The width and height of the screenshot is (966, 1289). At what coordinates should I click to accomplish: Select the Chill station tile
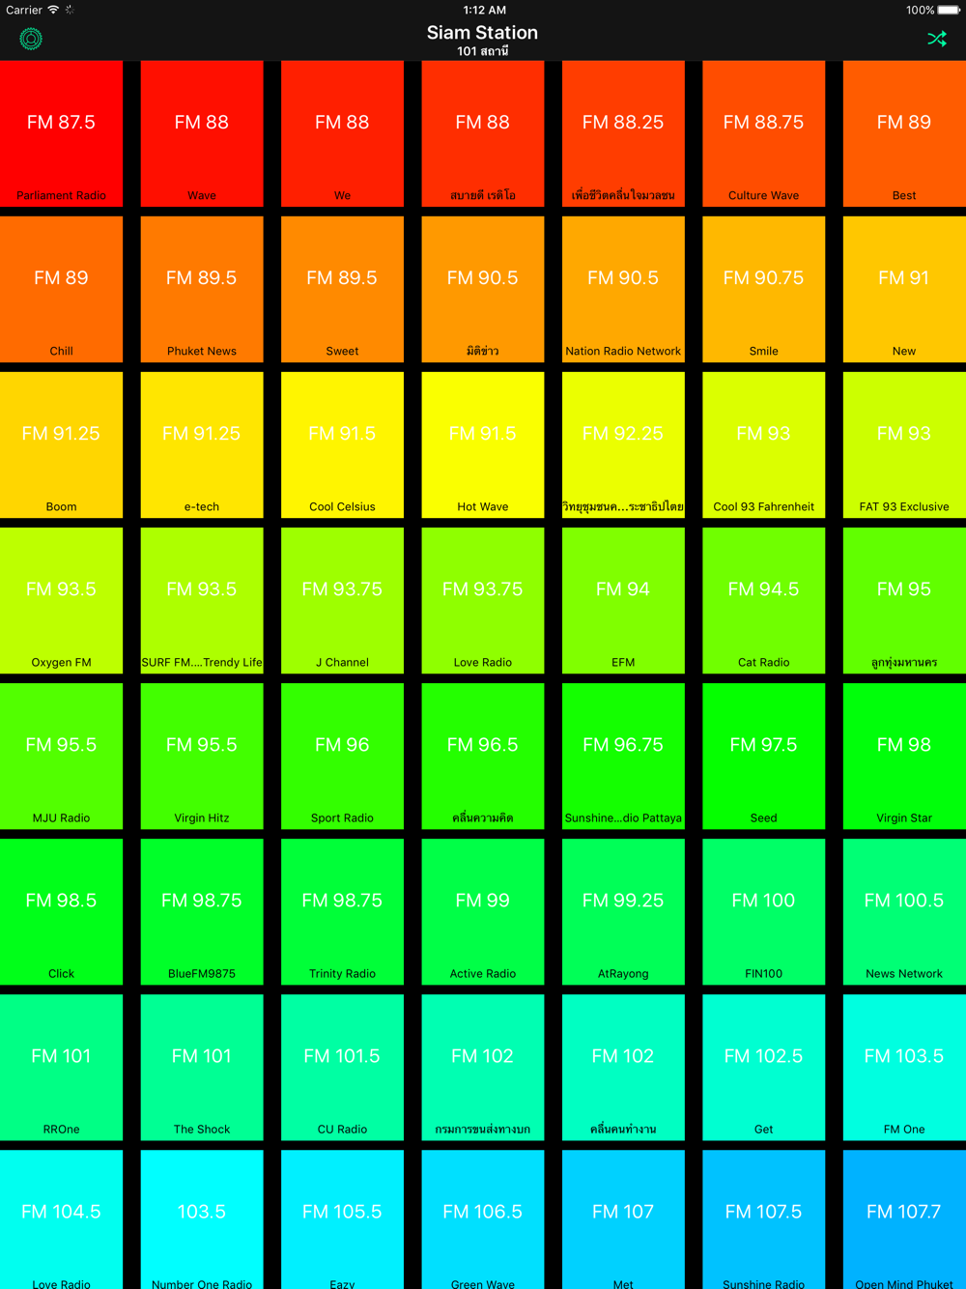(x=61, y=289)
